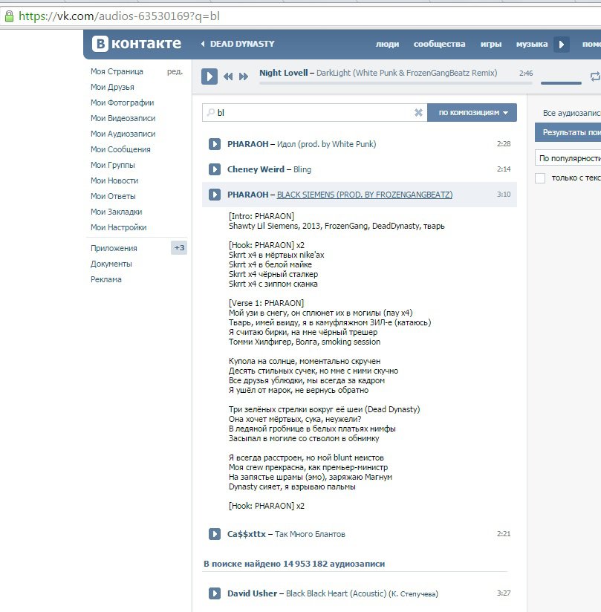Viewport: 601px width, 612px height.
Task: Focus the audio search input with 'bl'
Action: tap(314, 112)
